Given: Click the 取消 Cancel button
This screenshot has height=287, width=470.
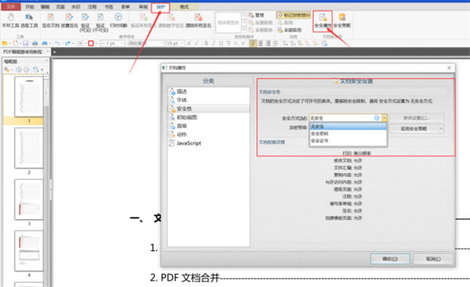Looking at the screenshot, I should click(433, 259).
